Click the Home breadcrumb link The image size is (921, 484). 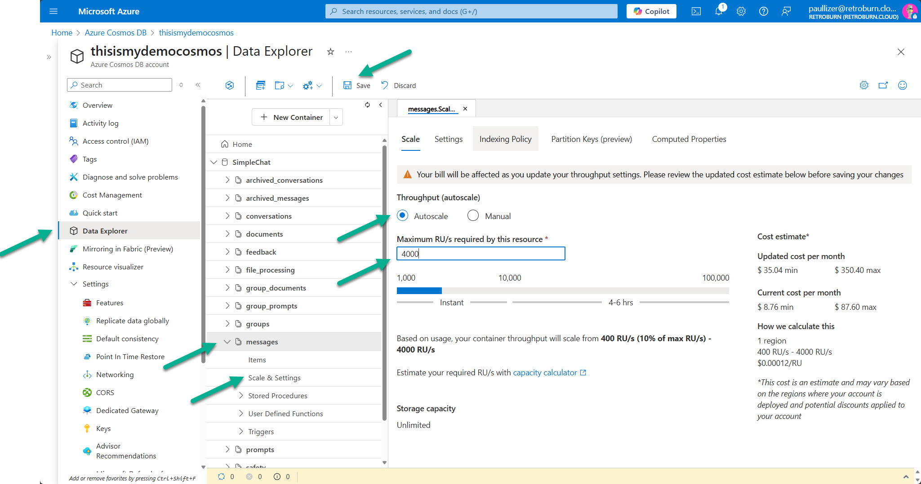pyautogui.click(x=62, y=33)
